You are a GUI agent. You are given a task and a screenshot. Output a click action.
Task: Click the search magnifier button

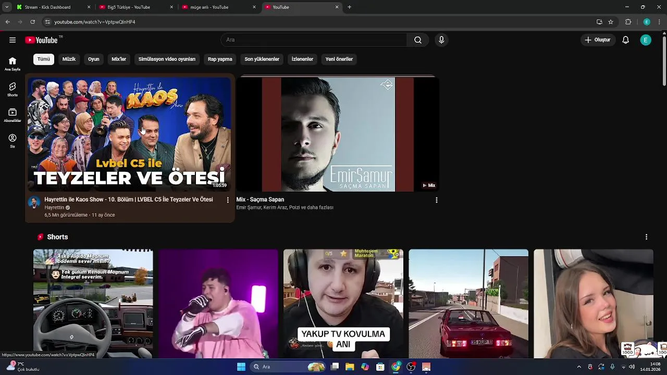418,40
